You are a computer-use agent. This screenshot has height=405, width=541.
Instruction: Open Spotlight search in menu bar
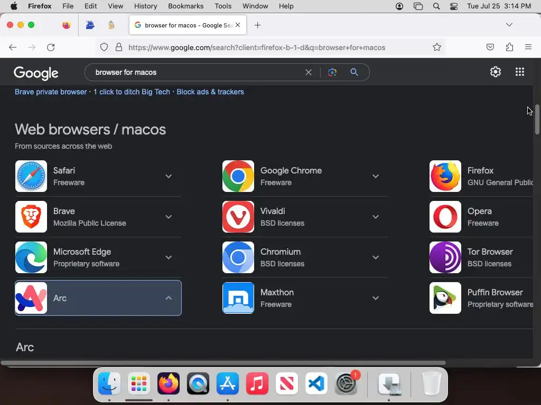[x=436, y=6]
